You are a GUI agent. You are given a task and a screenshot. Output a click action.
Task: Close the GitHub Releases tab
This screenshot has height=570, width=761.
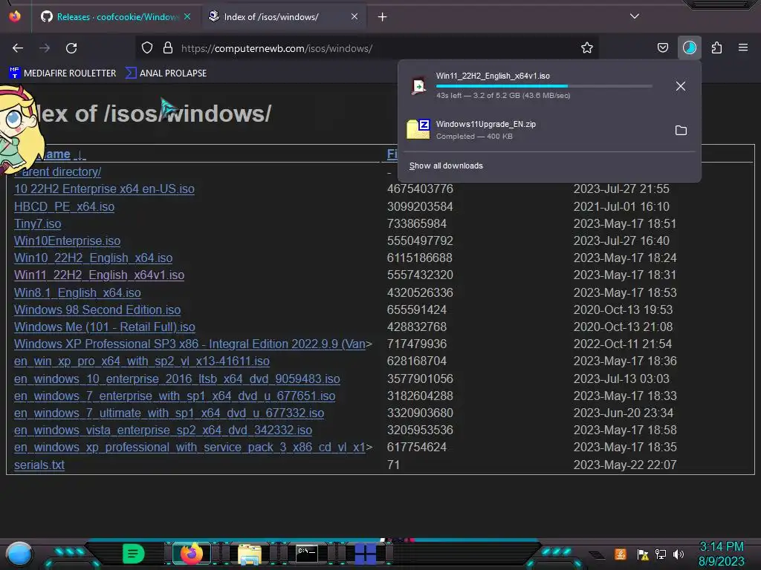coord(187,17)
